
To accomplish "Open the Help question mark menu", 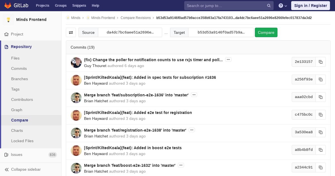I will click(x=283, y=6).
